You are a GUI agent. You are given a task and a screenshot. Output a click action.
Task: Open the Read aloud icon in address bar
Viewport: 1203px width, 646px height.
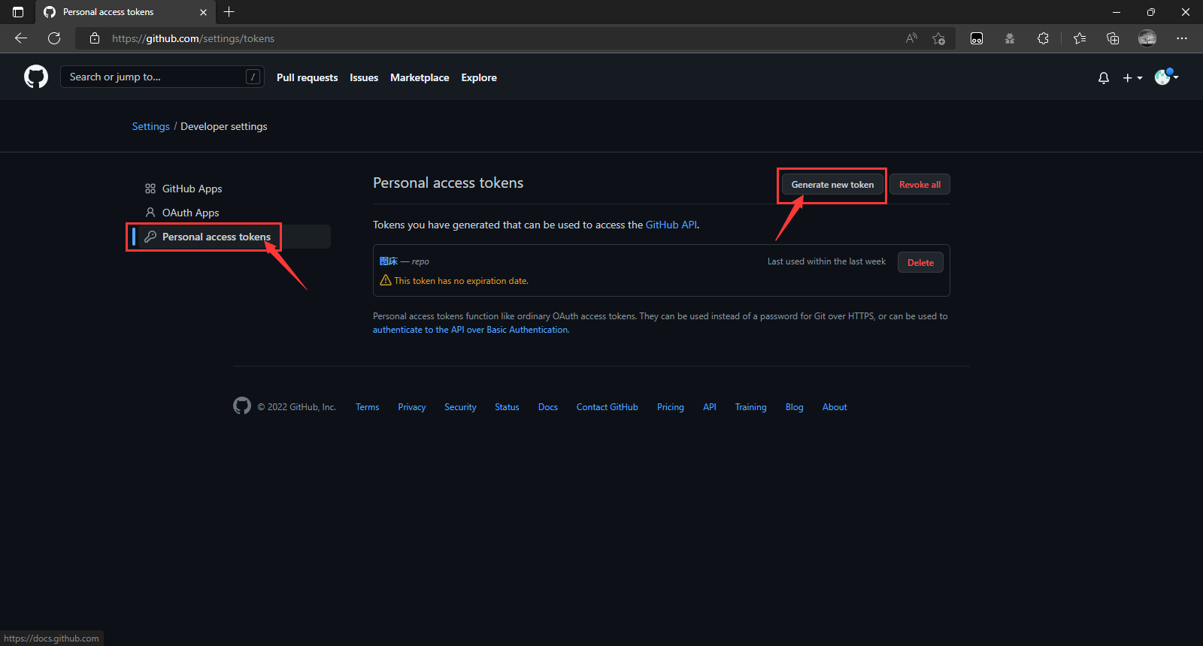tap(911, 38)
